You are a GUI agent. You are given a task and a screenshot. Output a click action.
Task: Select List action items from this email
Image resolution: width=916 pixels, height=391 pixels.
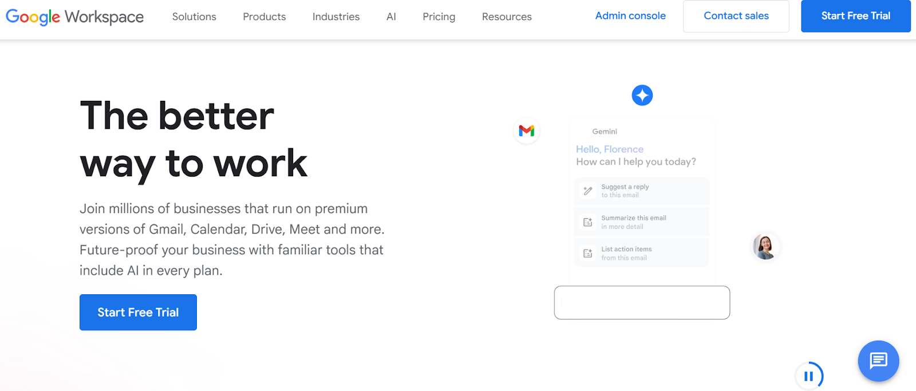[x=642, y=253]
